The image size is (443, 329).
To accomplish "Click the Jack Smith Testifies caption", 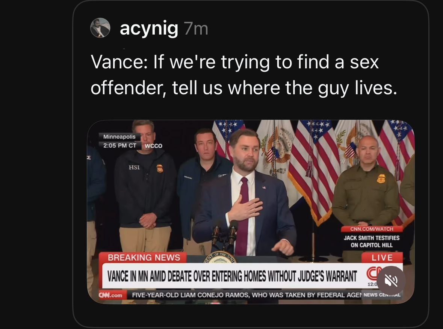I will coord(371,241).
